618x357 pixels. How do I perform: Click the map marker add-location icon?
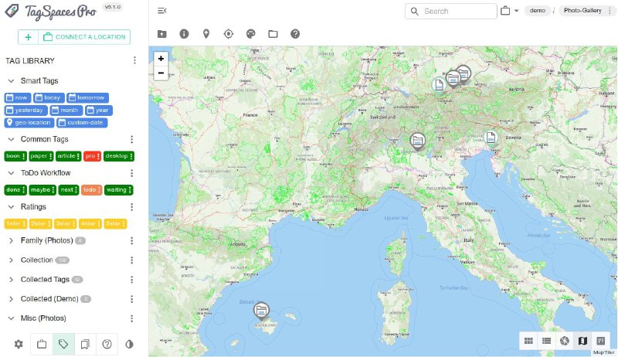point(206,34)
